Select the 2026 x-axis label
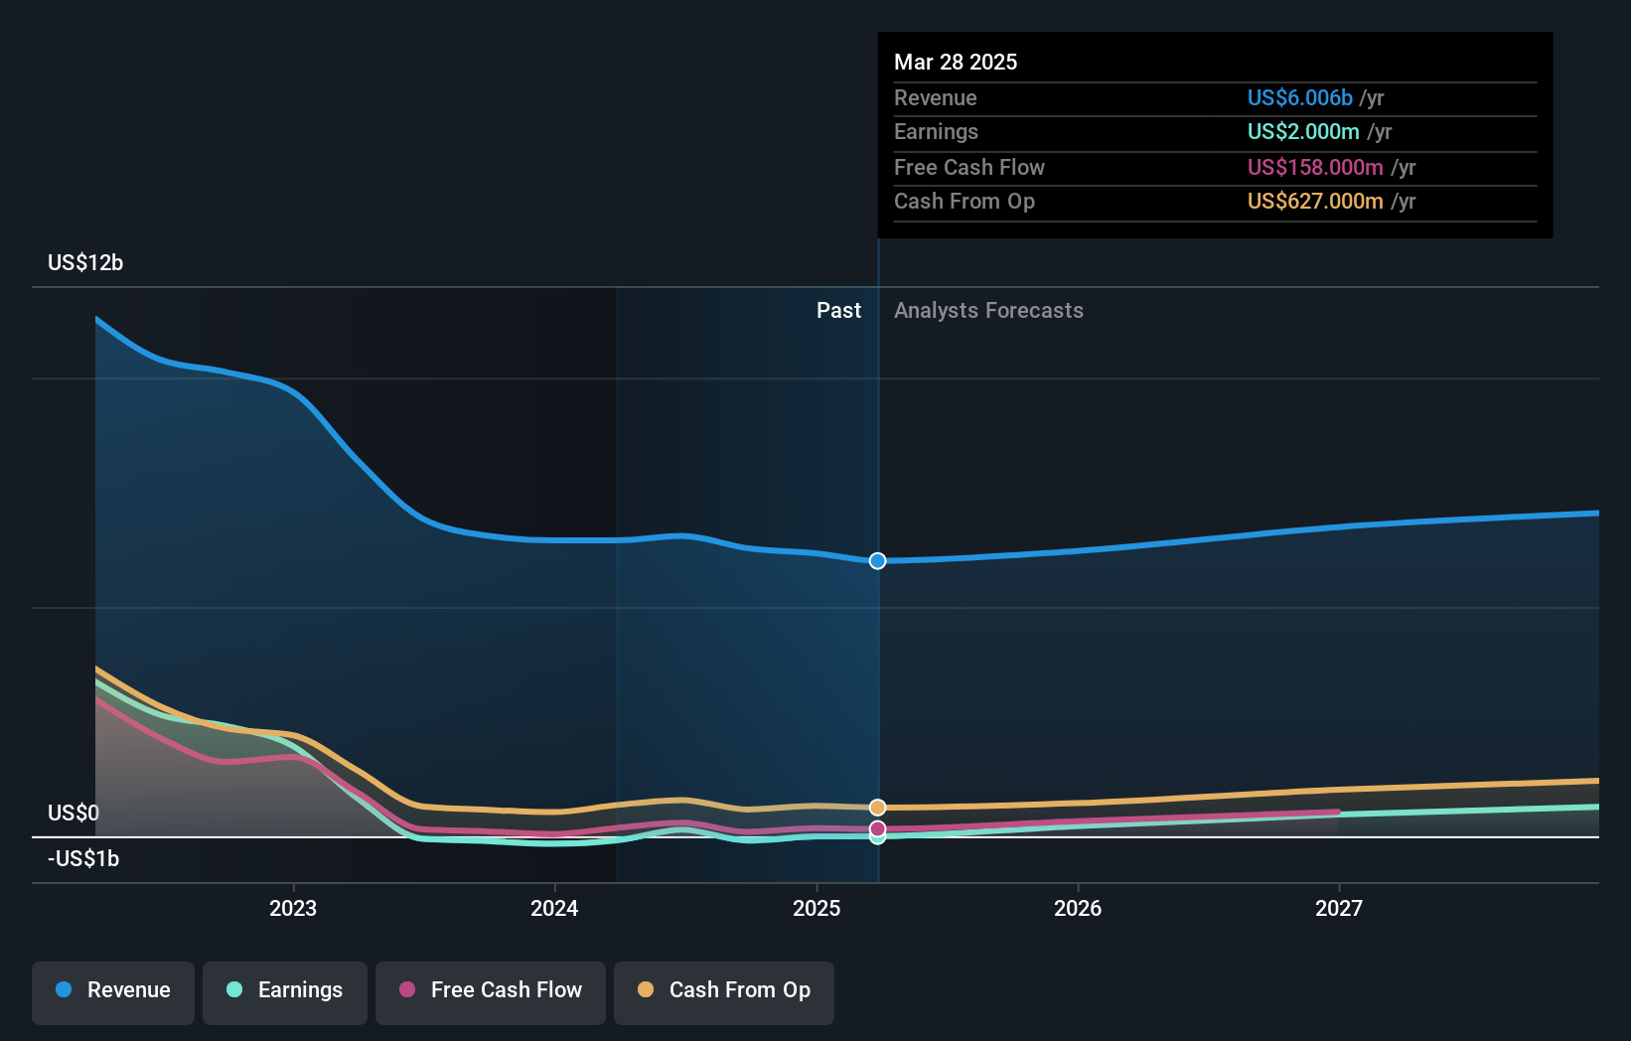1631x1041 pixels. pos(1078,908)
